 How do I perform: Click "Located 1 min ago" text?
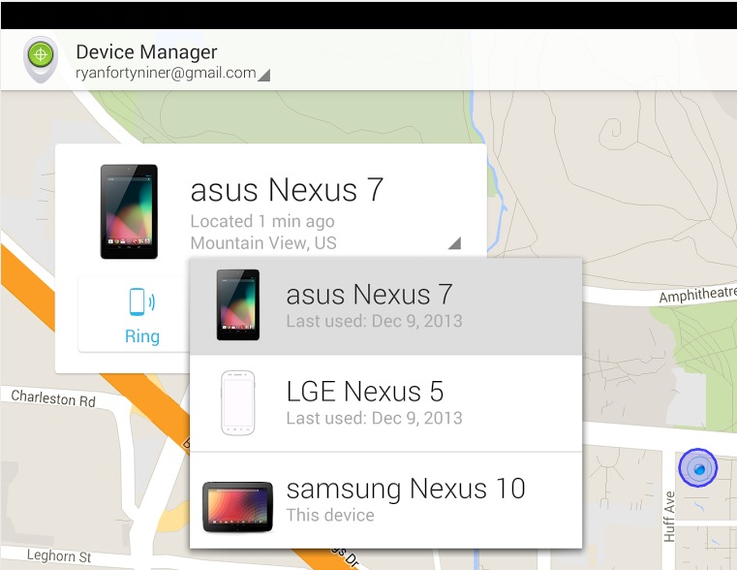pos(262,221)
